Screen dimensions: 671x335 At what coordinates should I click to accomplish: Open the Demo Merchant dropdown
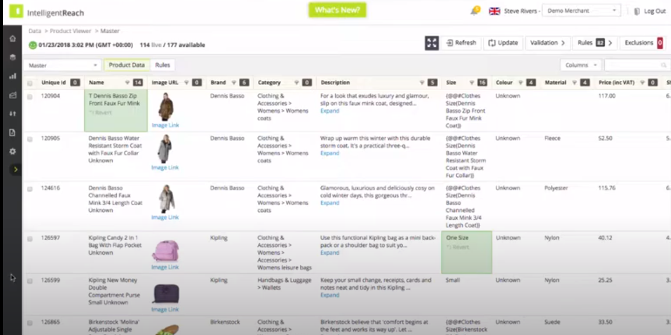581,11
